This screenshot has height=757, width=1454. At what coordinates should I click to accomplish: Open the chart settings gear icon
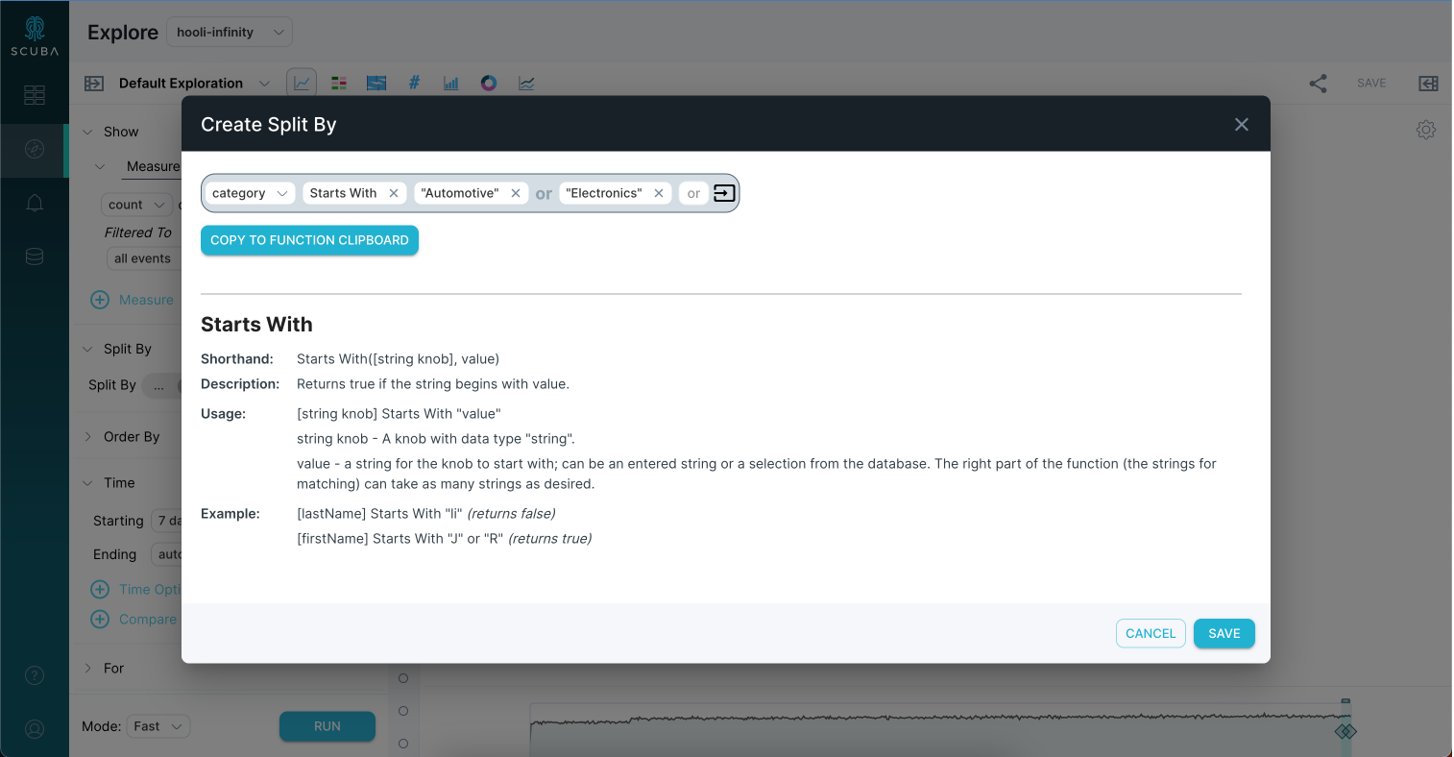coord(1426,130)
